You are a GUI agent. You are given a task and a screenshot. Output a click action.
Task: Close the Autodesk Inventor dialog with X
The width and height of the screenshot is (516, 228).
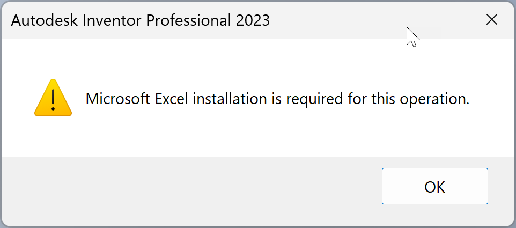pos(491,20)
